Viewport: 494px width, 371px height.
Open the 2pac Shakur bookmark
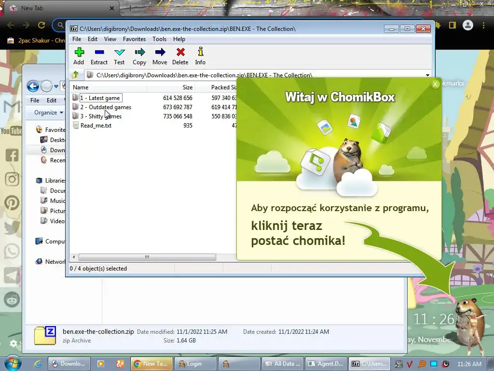coord(36,41)
